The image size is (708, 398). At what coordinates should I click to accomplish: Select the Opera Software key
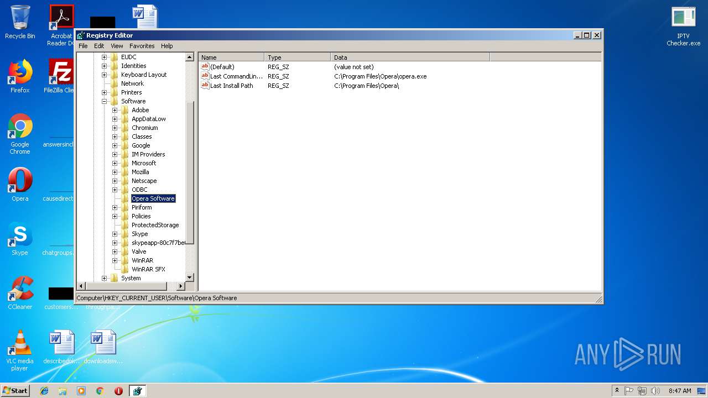pyautogui.click(x=153, y=198)
